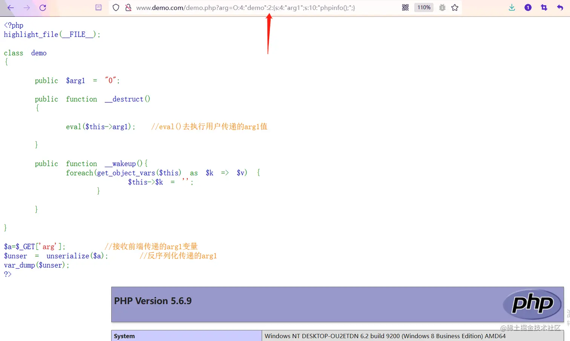Reset the 110% zoom level badge
The width and height of the screenshot is (570, 341).
point(424,8)
